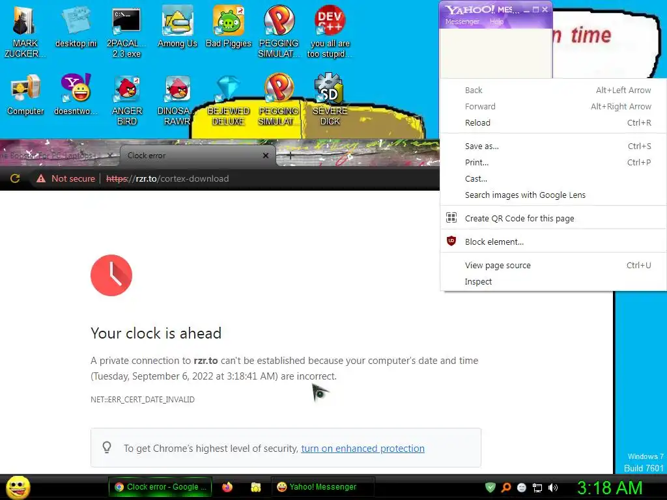The height and width of the screenshot is (500, 667).
Task: Open PEGGING SIMULAT icon beside BEJEWED DELUXE
Action: click(x=279, y=100)
